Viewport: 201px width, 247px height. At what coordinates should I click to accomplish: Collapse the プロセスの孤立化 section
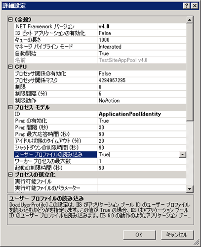[x=10, y=175]
